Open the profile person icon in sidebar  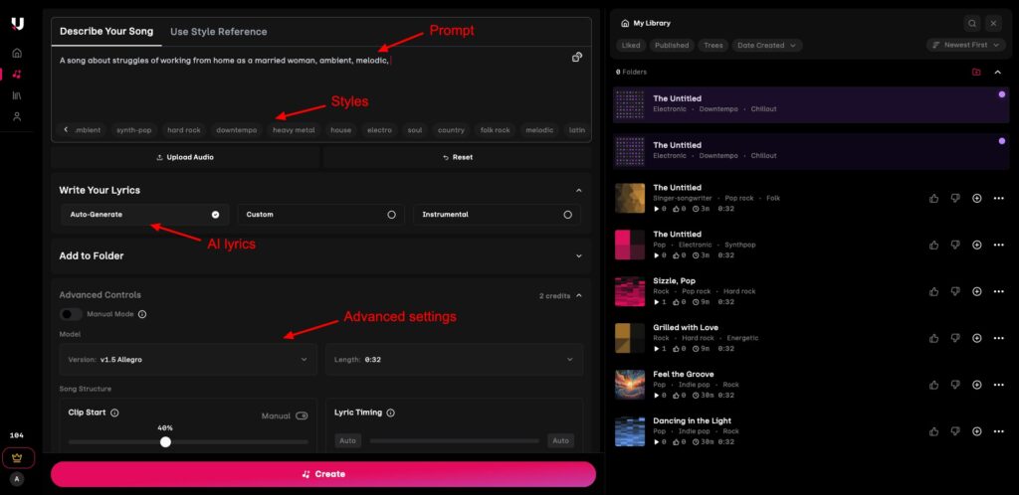(18, 116)
